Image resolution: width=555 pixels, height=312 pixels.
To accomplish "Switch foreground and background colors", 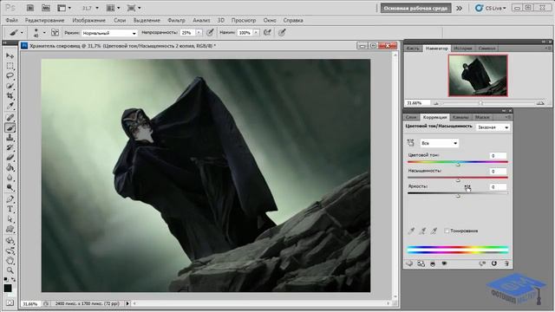I will point(14,279).
